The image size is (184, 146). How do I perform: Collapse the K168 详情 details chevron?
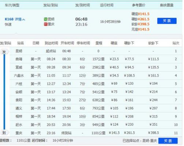tap(24, 19)
